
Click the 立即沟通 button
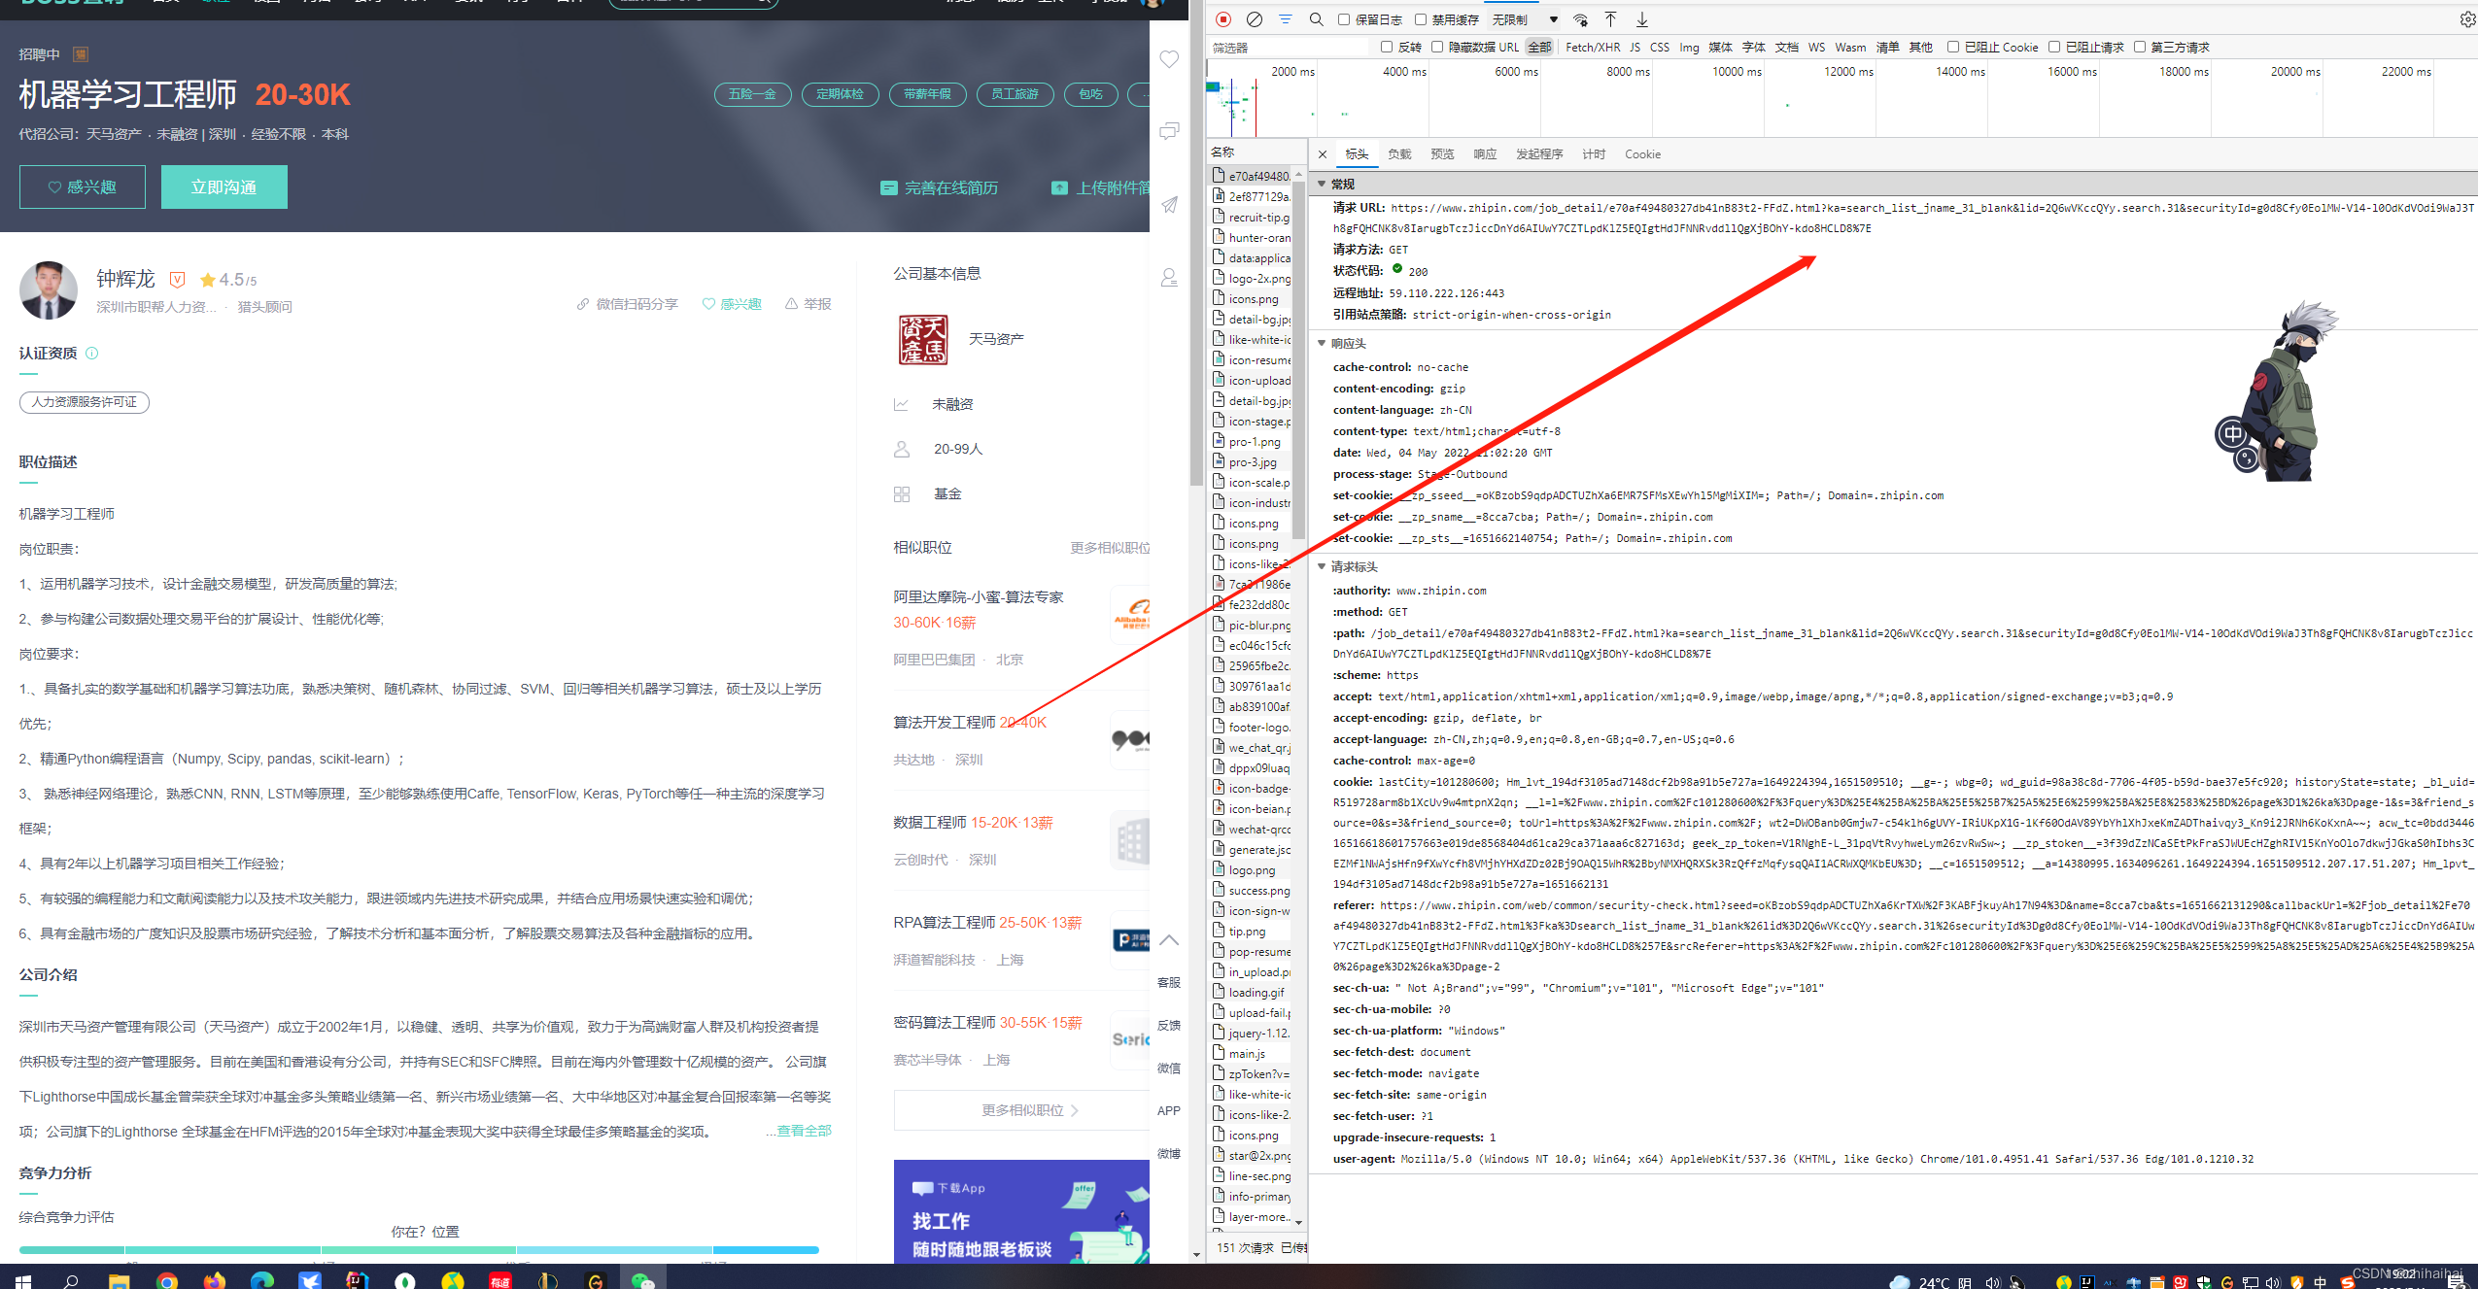pyautogui.click(x=224, y=187)
